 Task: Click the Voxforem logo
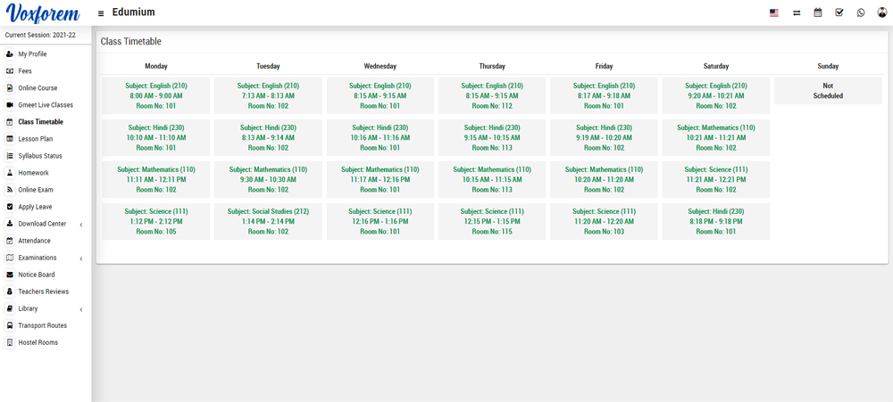point(43,14)
